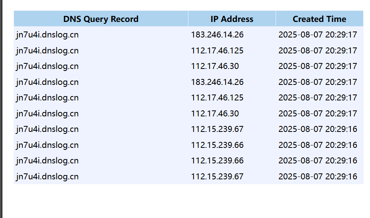Click the first 112.15.239.67 IP entry
370x218 pixels.
(x=217, y=129)
